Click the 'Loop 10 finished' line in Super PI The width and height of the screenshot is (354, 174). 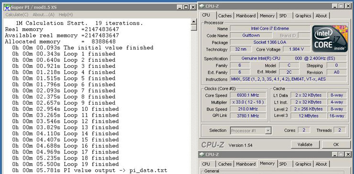click(x=66, y=109)
